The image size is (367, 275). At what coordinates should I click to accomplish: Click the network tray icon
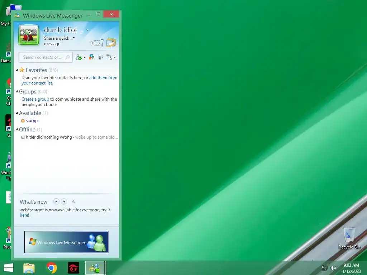(x=325, y=268)
